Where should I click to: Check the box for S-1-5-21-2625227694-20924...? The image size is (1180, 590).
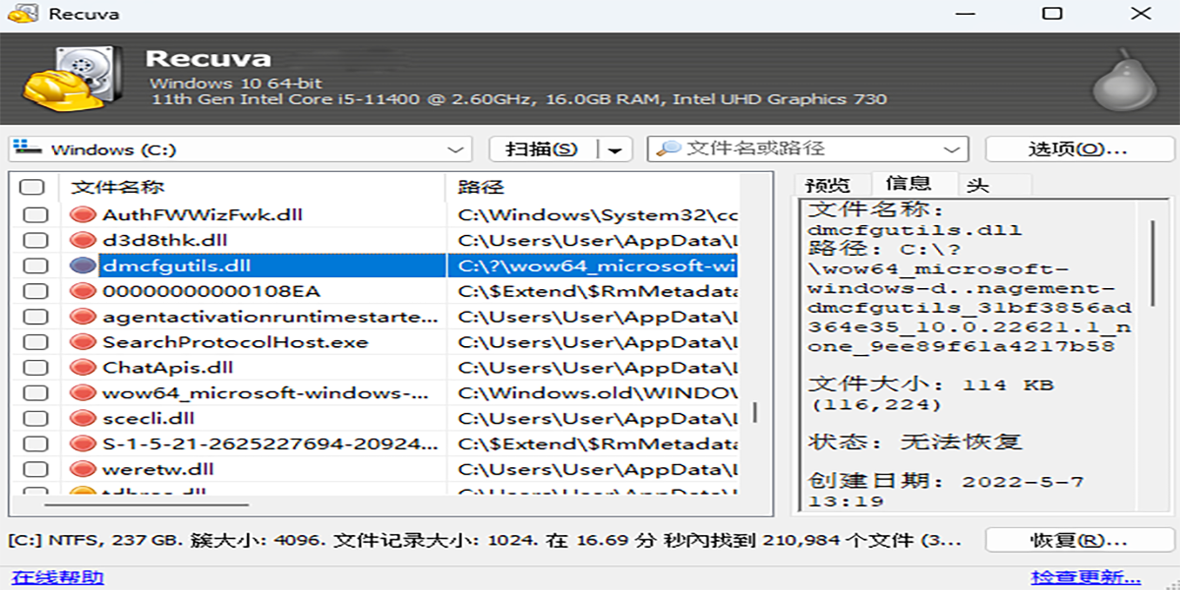tap(35, 444)
